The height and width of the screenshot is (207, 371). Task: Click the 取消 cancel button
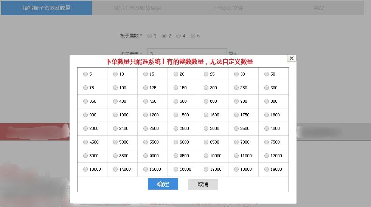(203, 184)
